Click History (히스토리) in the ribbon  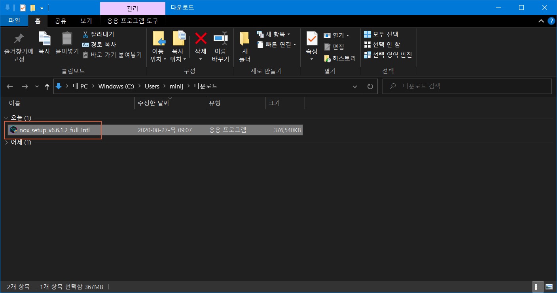tap(340, 58)
